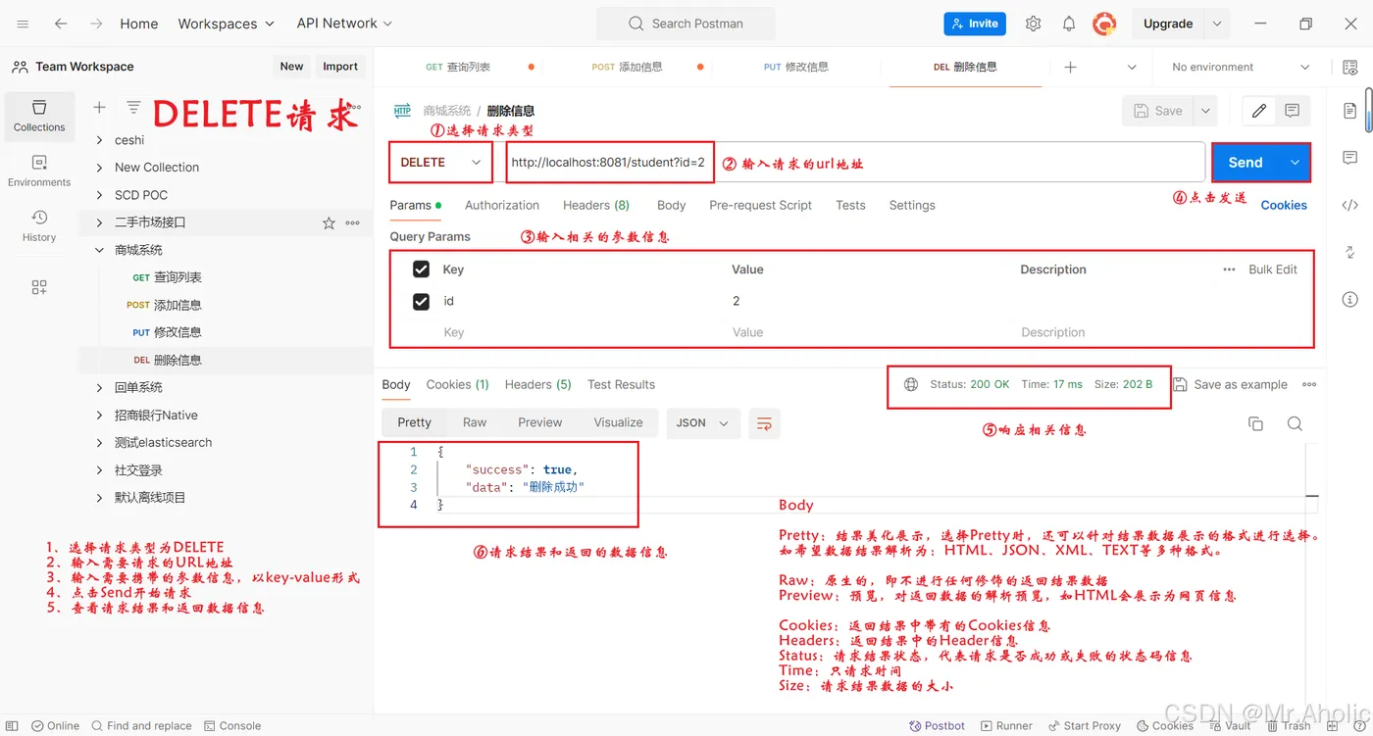Switch to the Headers (8) request tab
Image resolution: width=1373 pixels, height=736 pixels.
tap(596, 205)
